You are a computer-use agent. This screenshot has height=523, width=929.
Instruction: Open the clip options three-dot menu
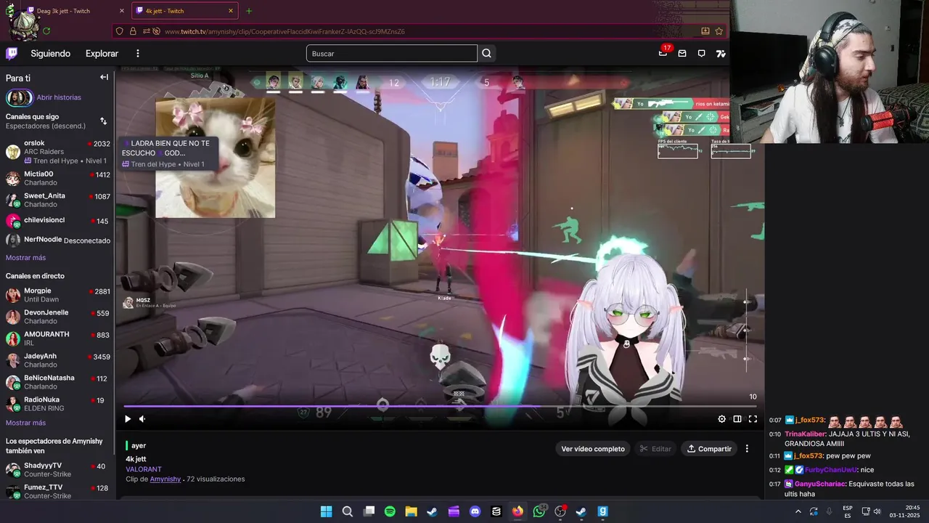747,448
